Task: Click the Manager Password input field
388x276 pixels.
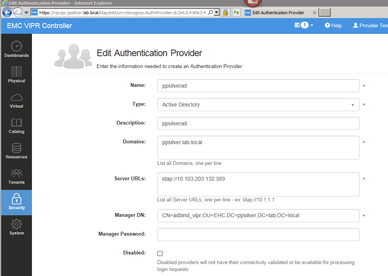Action: point(258,234)
